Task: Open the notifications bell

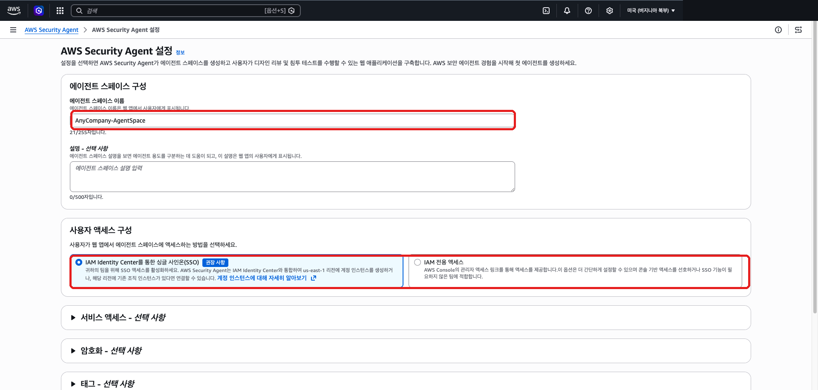Action: (x=567, y=11)
